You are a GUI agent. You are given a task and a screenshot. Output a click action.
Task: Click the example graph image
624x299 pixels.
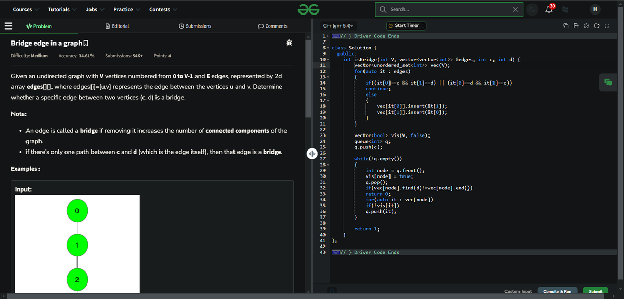tap(77, 244)
